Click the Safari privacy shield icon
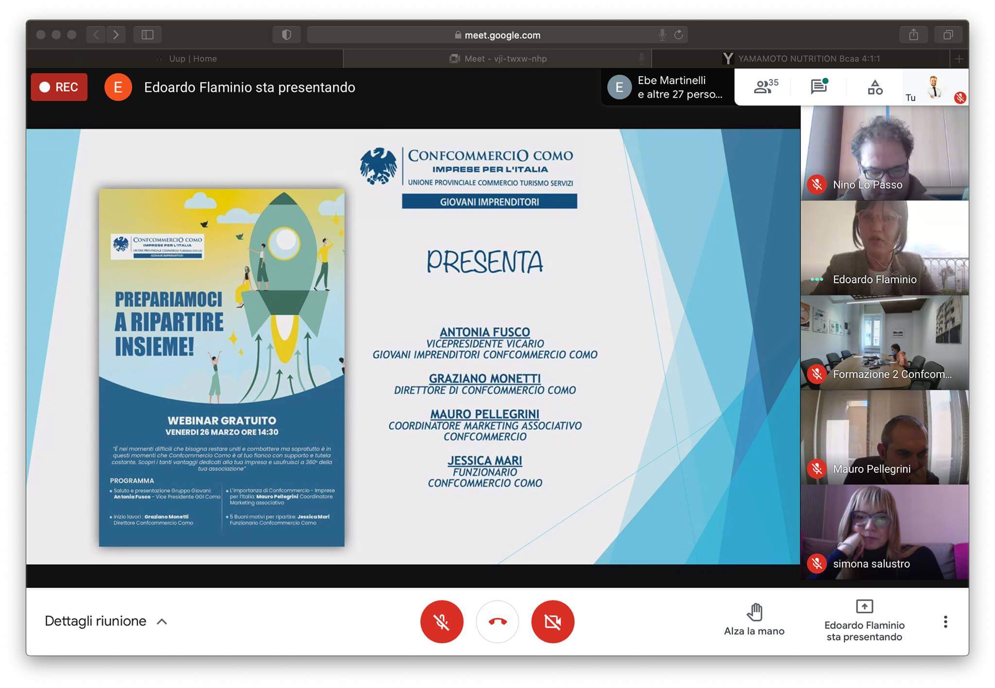 pos(286,34)
